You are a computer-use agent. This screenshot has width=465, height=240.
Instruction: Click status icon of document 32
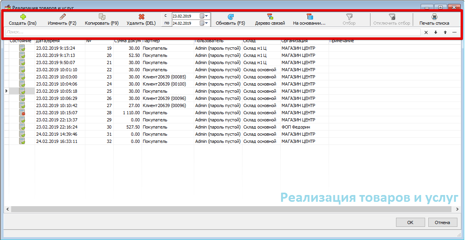click(22, 141)
